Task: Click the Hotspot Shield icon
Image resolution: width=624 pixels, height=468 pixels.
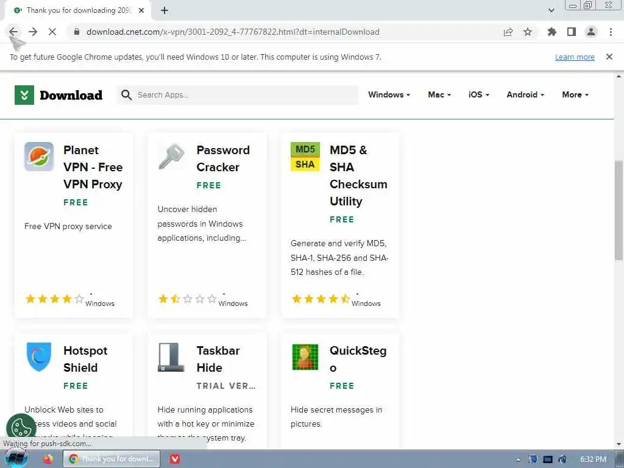Action: pyautogui.click(x=39, y=356)
